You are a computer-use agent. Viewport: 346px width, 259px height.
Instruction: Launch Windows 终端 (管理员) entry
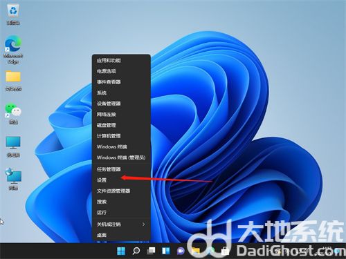(121, 157)
